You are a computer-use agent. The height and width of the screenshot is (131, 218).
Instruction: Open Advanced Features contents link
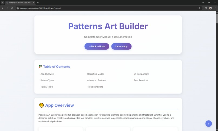(x=97, y=80)
